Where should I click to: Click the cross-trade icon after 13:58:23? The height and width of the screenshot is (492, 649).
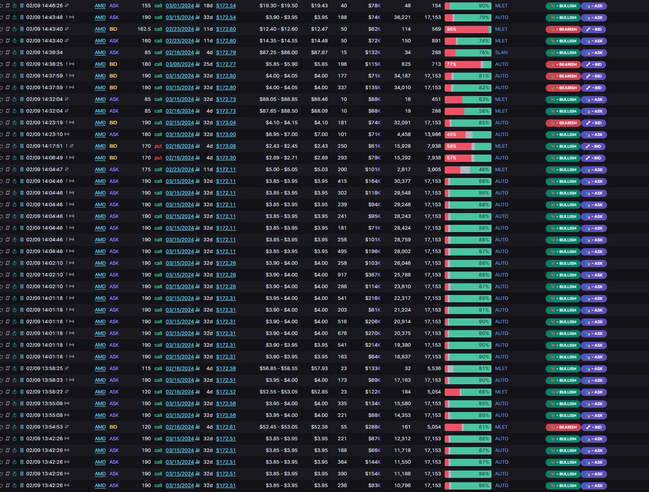tap(71, 380)
